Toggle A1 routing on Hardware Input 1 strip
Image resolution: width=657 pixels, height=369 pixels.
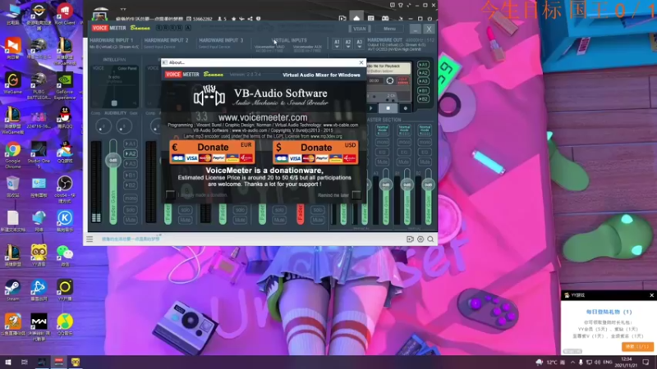coord(131,143)
